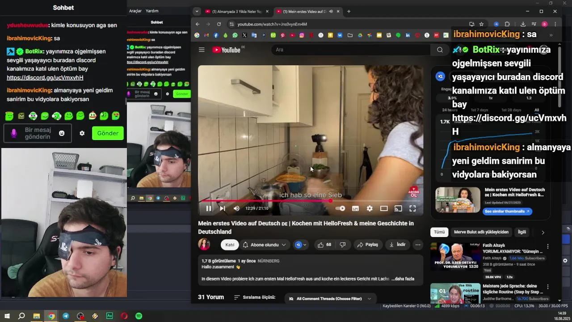572x322 pixels.
Task: Open WhatsApp bookmark in bookmarks bar
Action: coord(235,35)
